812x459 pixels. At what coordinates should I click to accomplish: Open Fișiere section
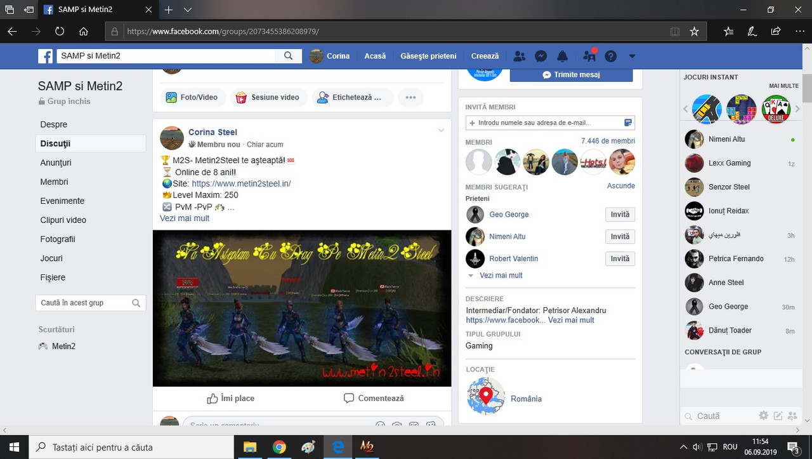(53, 277)
